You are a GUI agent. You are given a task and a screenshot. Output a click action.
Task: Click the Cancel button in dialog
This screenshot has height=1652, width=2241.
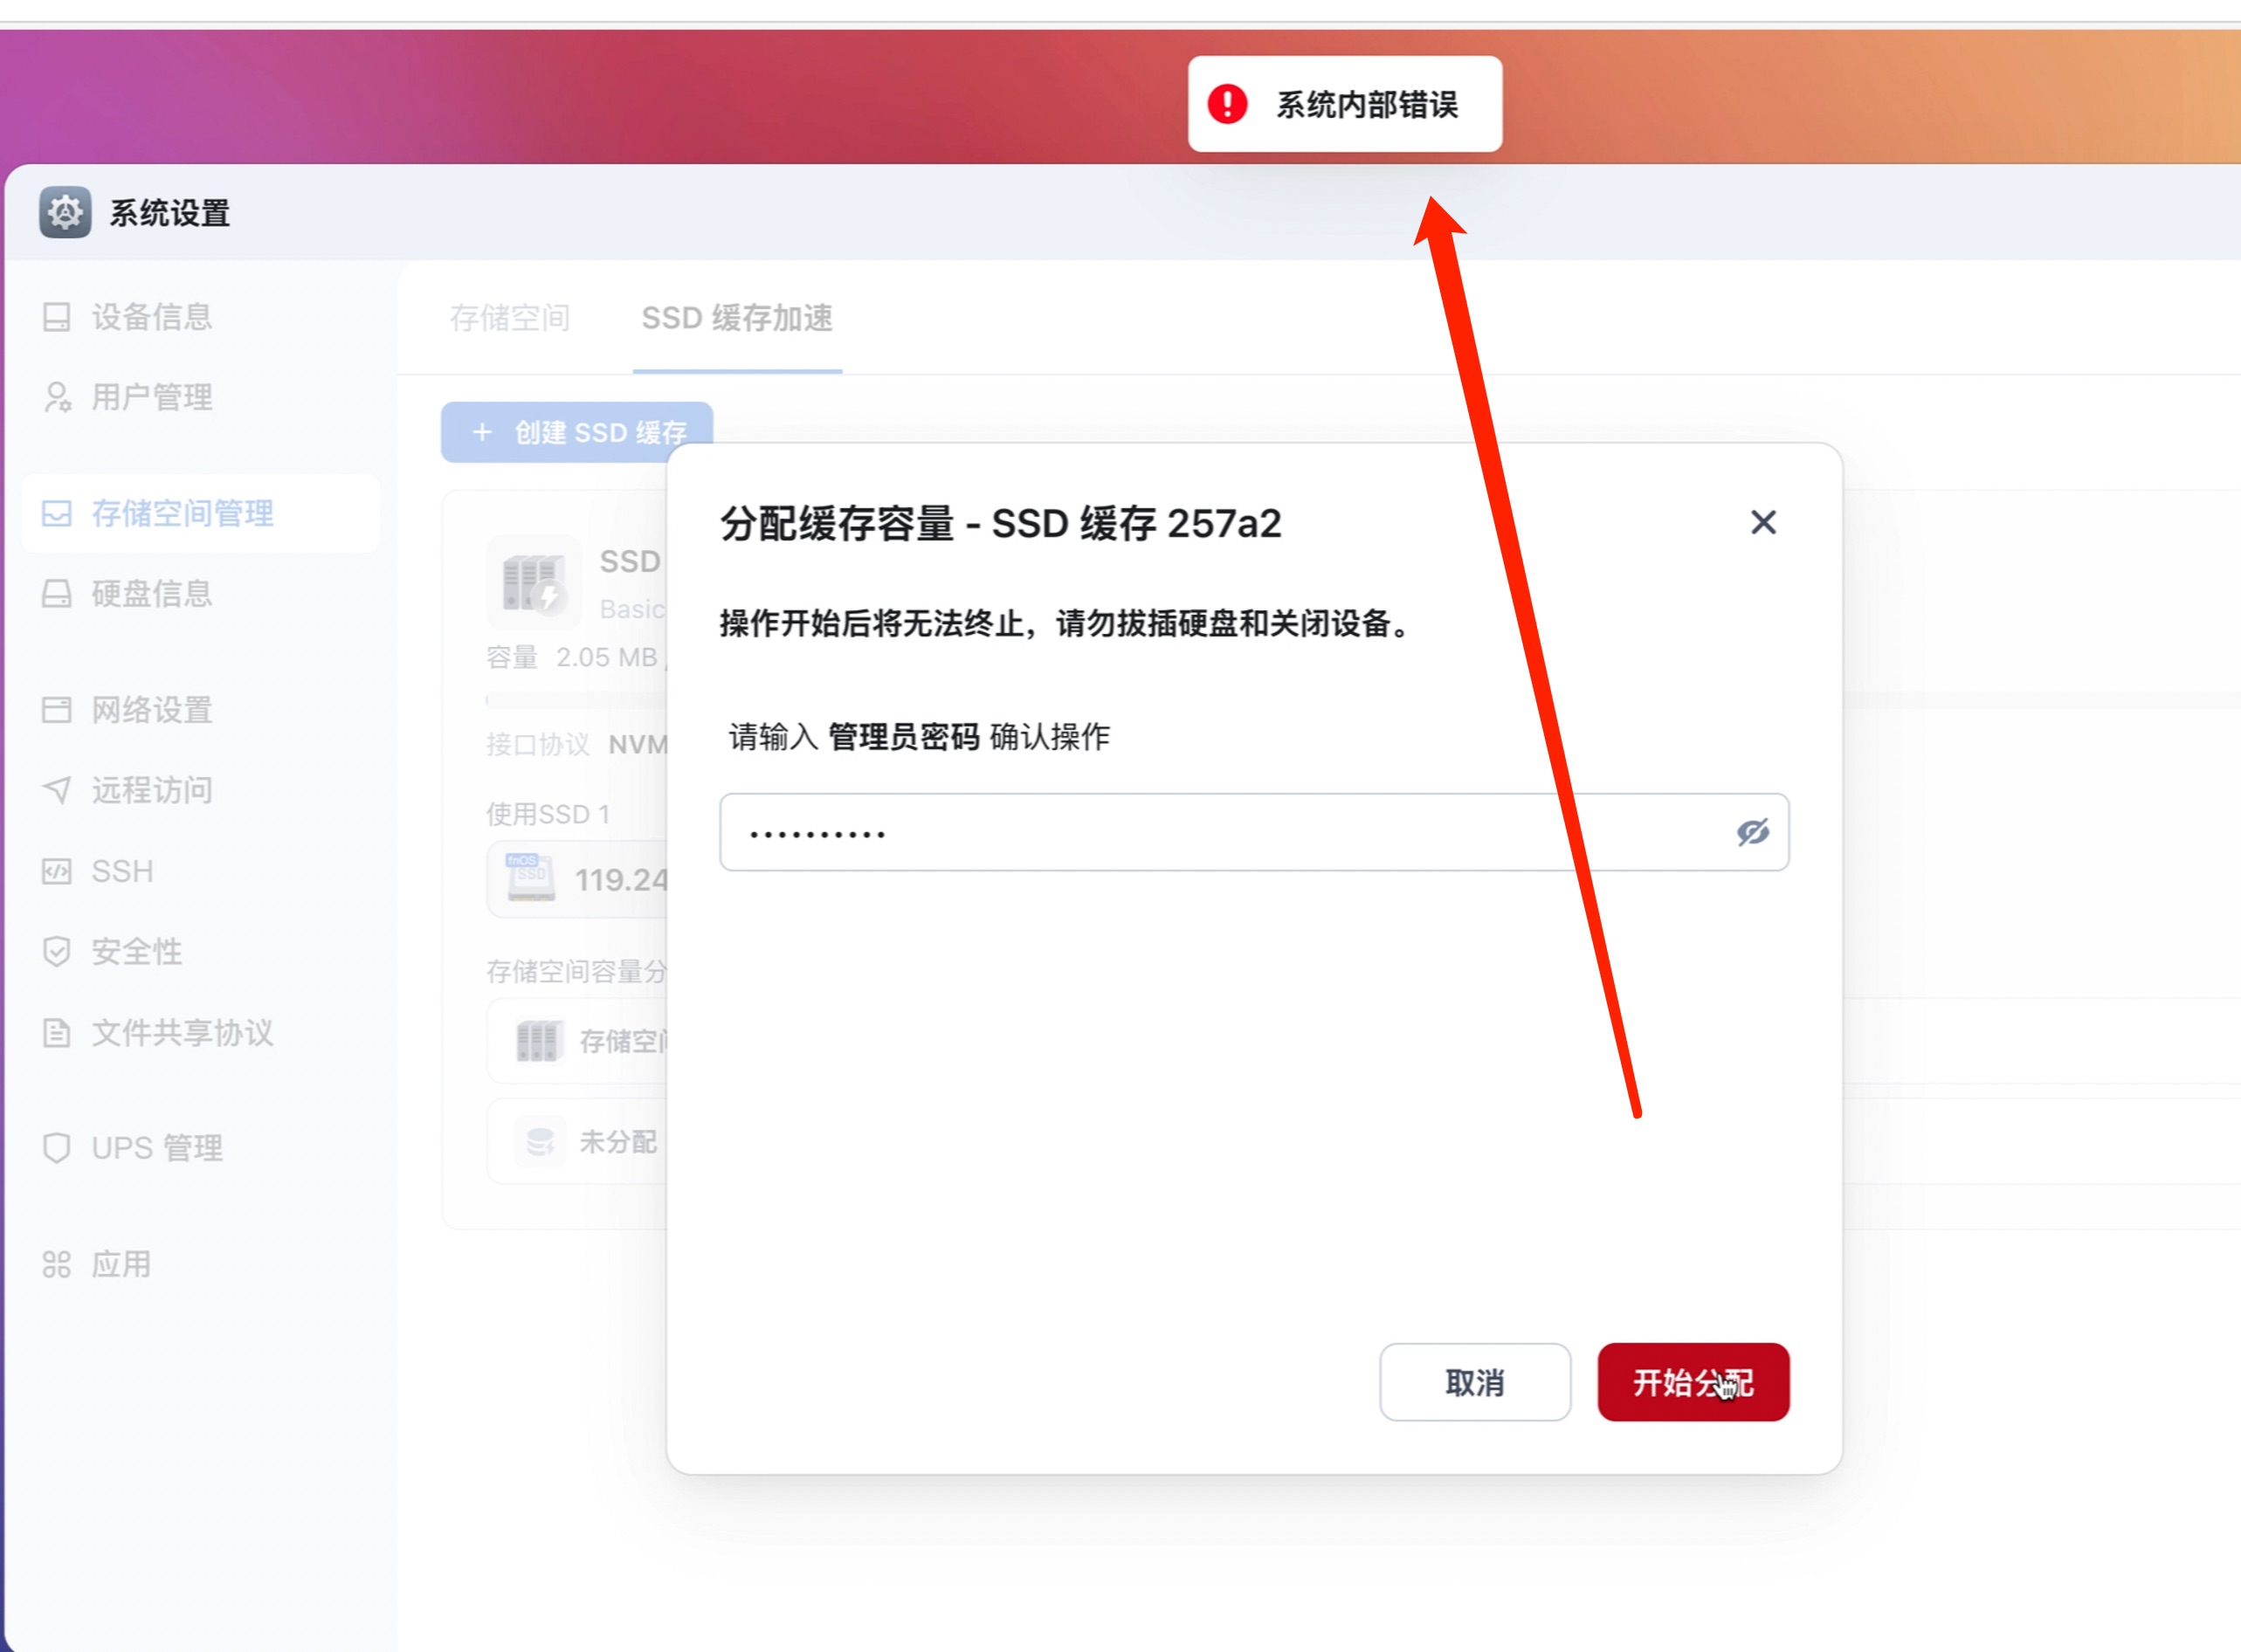pos(1474,1382)
